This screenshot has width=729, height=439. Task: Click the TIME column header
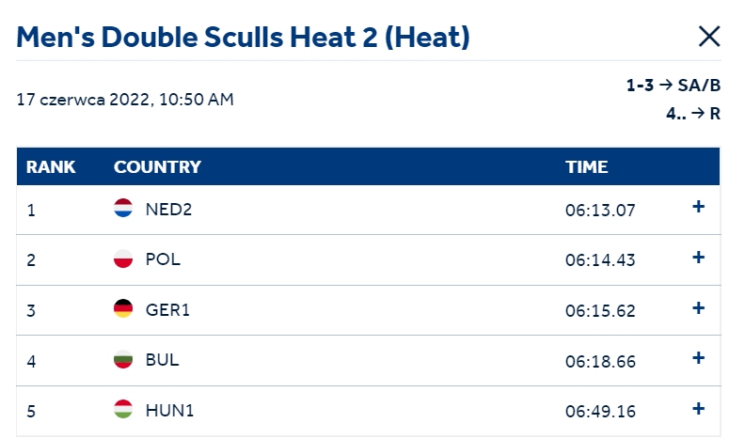point(586,166)
